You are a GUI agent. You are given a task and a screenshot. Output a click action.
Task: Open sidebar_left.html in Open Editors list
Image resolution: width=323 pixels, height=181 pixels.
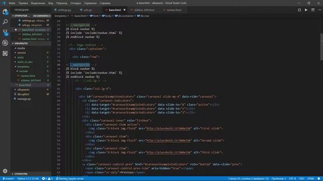point(31,34)
